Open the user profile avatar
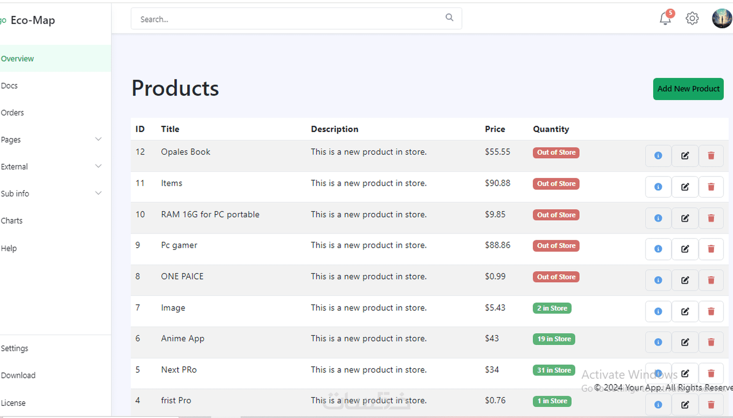 click(x=722, y=19)
